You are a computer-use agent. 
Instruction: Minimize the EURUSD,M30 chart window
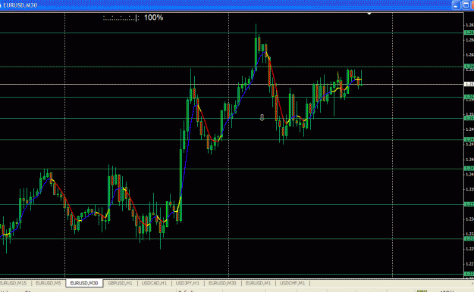click(x=457, y=5)
